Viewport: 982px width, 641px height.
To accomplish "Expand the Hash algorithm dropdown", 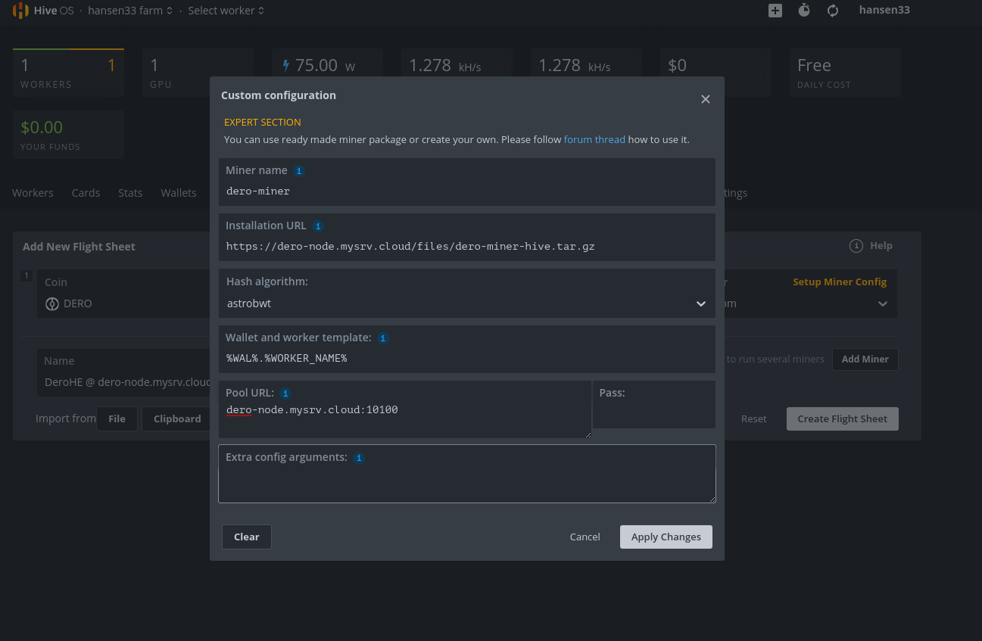I will click(466, 303).
